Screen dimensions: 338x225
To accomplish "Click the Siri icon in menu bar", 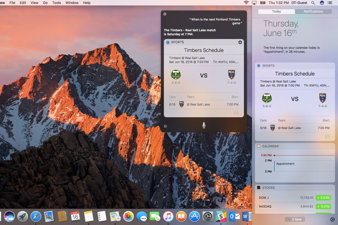I will pyautogui.click(x=322, y=3).
